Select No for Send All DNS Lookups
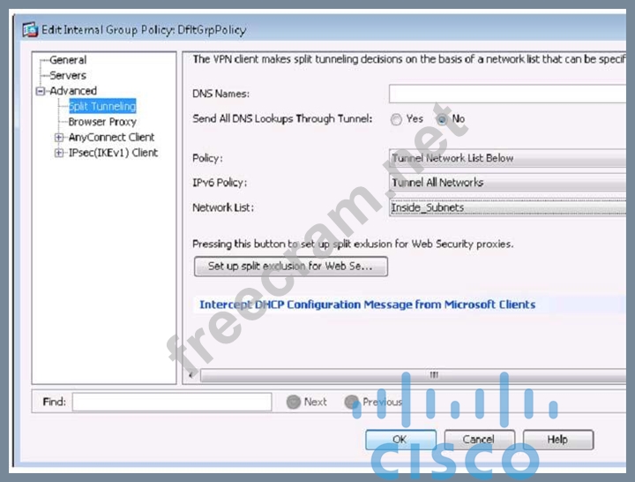635x482 pixels. pos(443,119)
